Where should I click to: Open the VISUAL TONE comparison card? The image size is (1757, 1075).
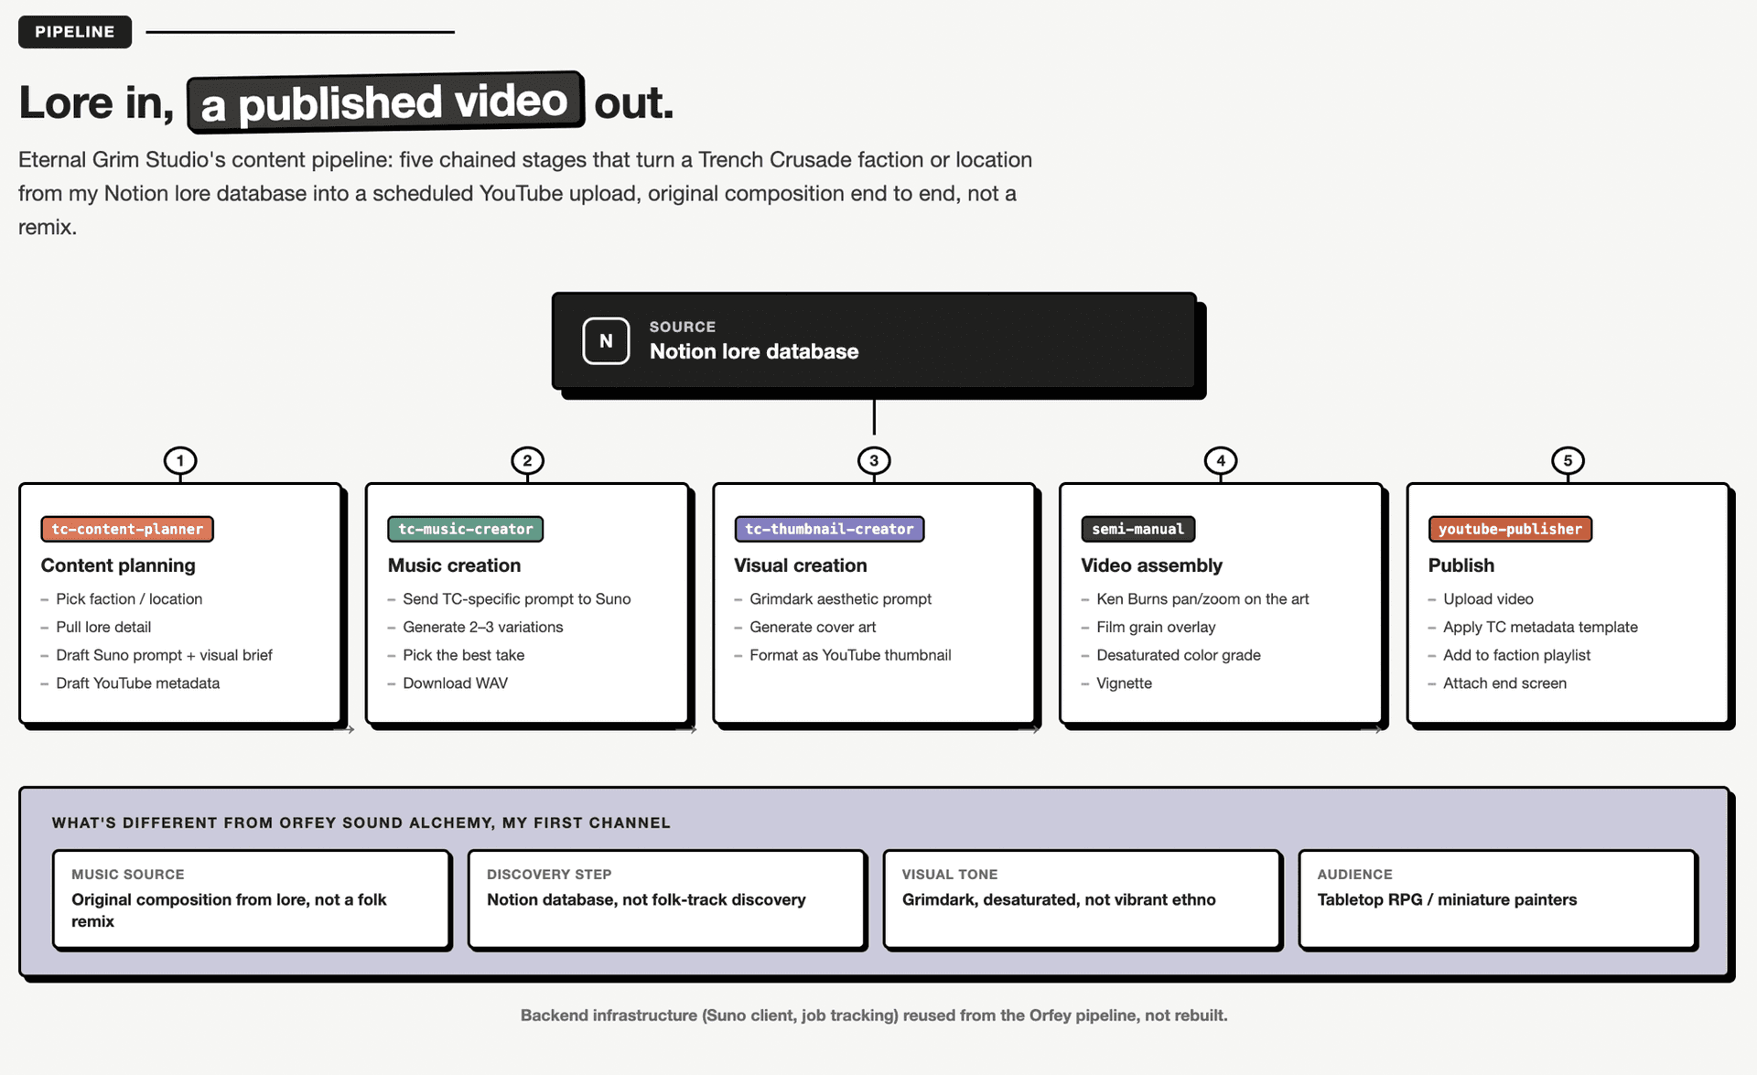click(x=1083, y=899)
